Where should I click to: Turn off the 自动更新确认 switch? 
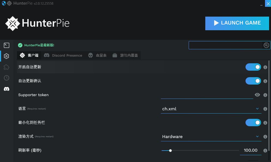coord(253,81)
